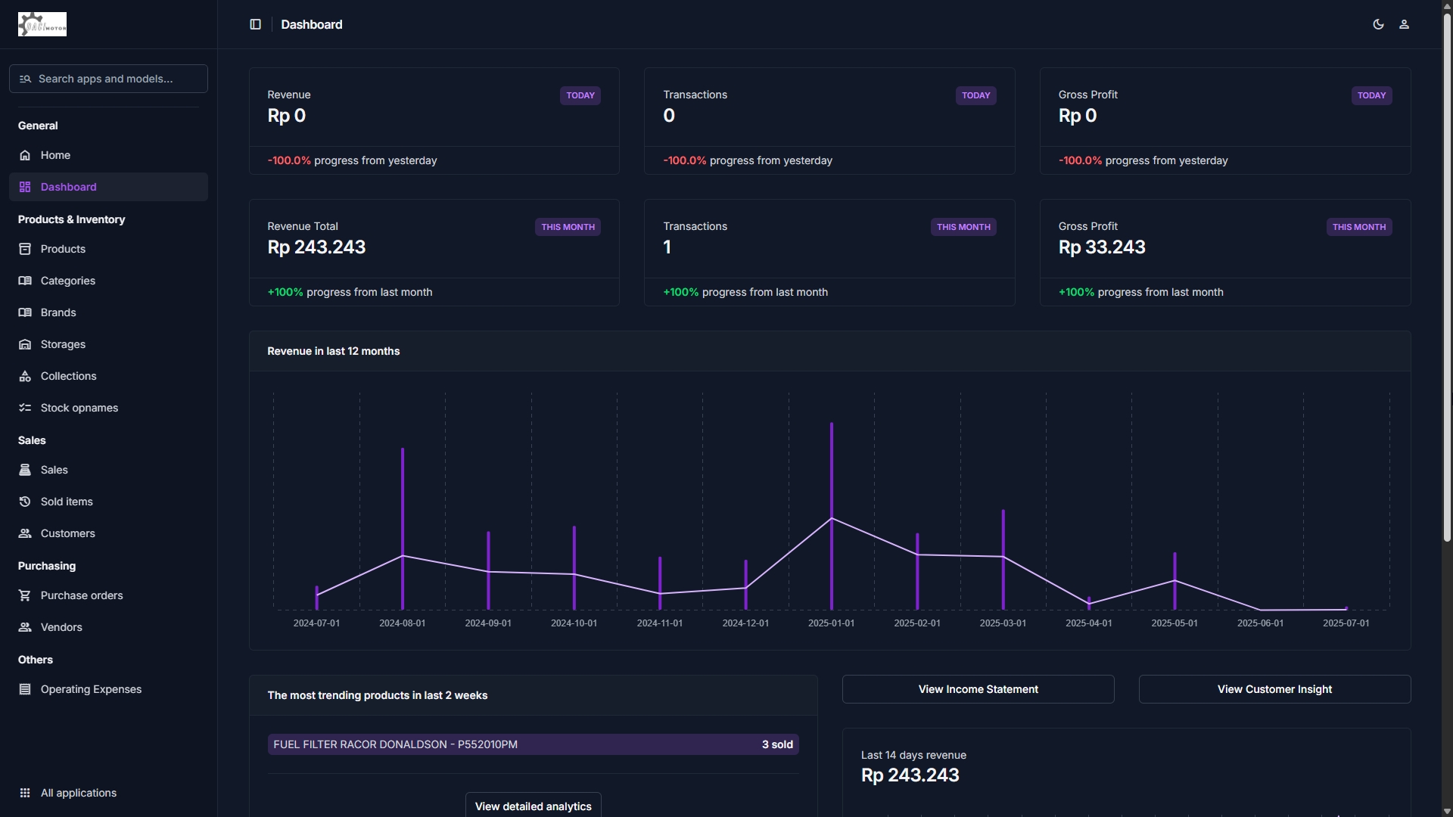Click the Stock opnames checklist icon
The height and width of the screenshot is (817, 1453).
click(25, 408)
